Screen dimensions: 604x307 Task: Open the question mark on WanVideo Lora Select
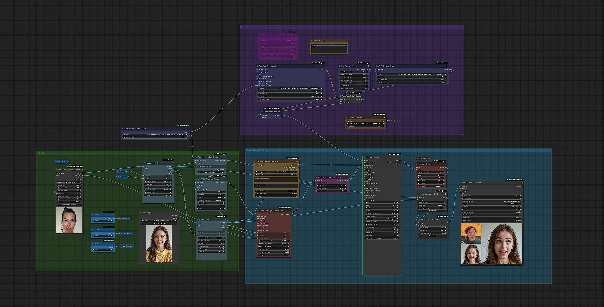coord(447,66)
